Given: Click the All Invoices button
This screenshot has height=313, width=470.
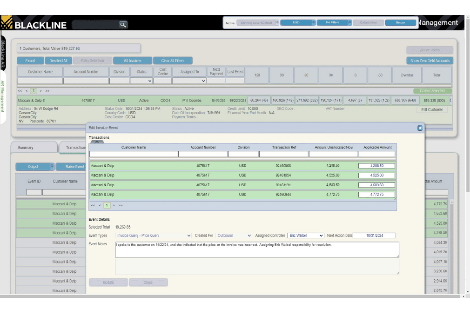Looking at the screenshot, I should pyautogui.click(x=132, y=61).
